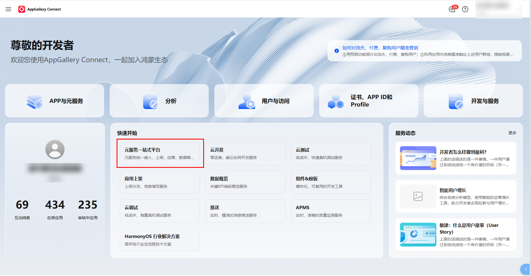Click the APP与元服务 stacked layers icon
Viewport: 531px width, 276px height.
[x=34, y=101]
